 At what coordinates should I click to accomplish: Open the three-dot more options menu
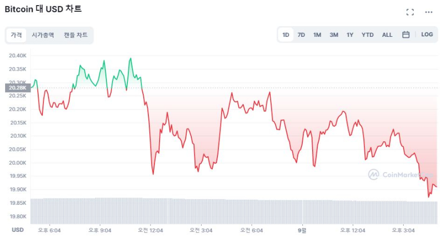(429, 12)
